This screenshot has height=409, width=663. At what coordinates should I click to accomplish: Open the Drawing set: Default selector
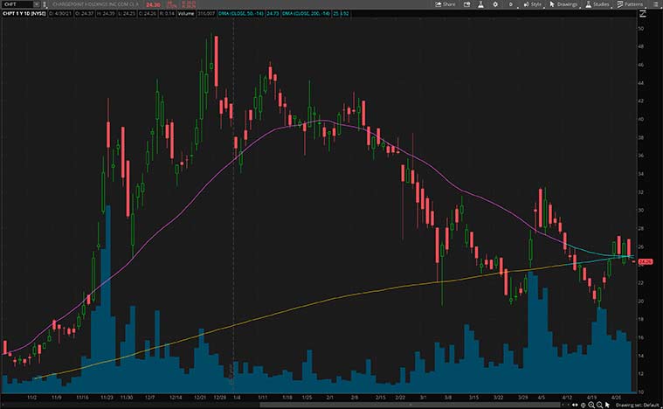(637, 406)
